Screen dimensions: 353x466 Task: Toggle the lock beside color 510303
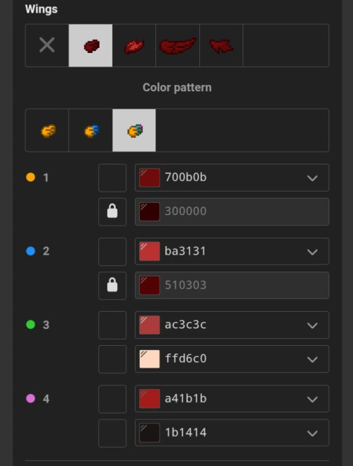click(112, 286)
